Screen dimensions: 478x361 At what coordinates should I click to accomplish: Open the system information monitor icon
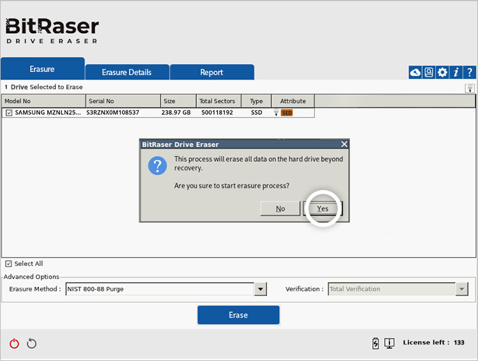[389, 343]
